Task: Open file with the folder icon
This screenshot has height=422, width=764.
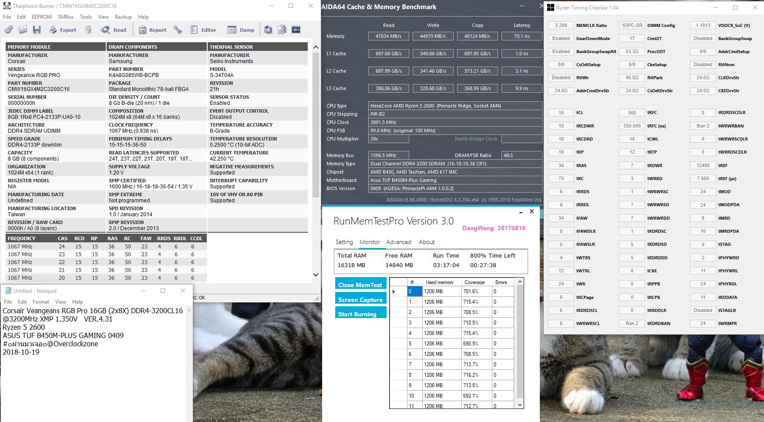Action: (23, 30)
